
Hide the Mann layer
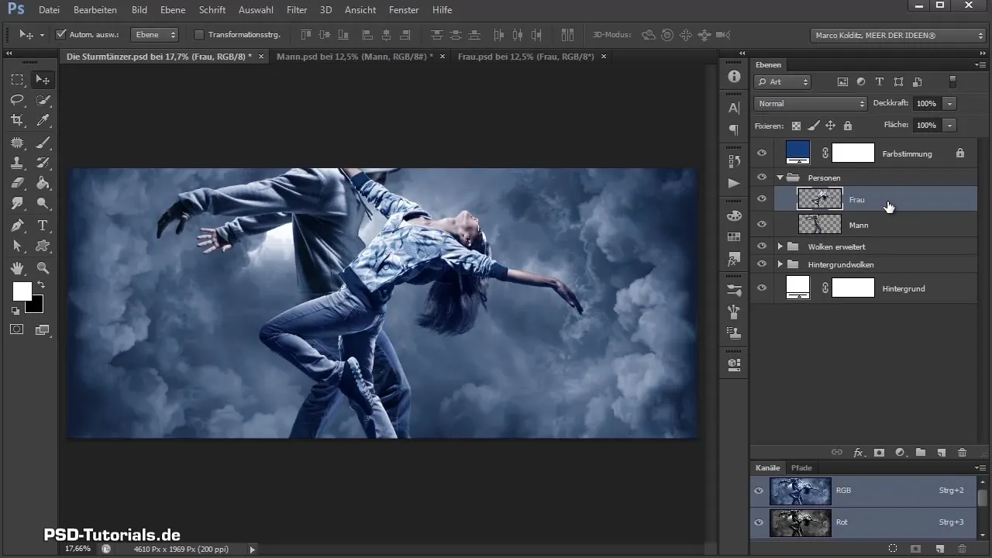pyautogui.click(x=762, y=225)
